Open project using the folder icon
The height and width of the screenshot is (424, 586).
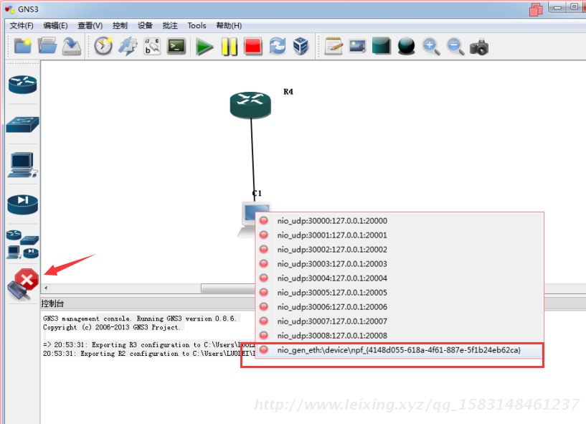click(47, 47)
